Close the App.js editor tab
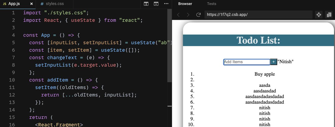Viewport: 335px width, 127px height. click(x=31, y=4)
